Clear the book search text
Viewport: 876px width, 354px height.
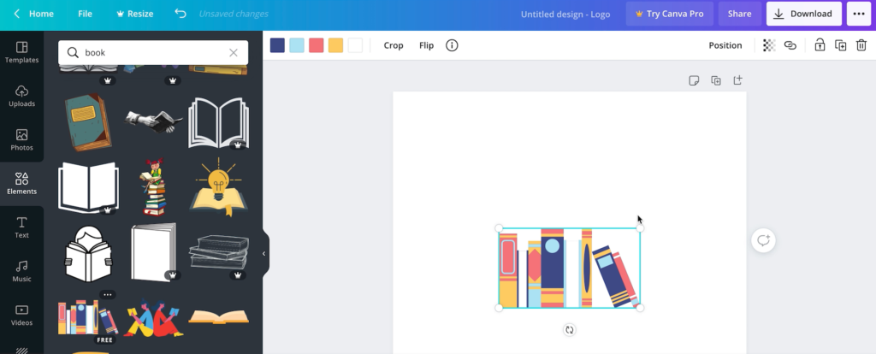coord(233,52)
